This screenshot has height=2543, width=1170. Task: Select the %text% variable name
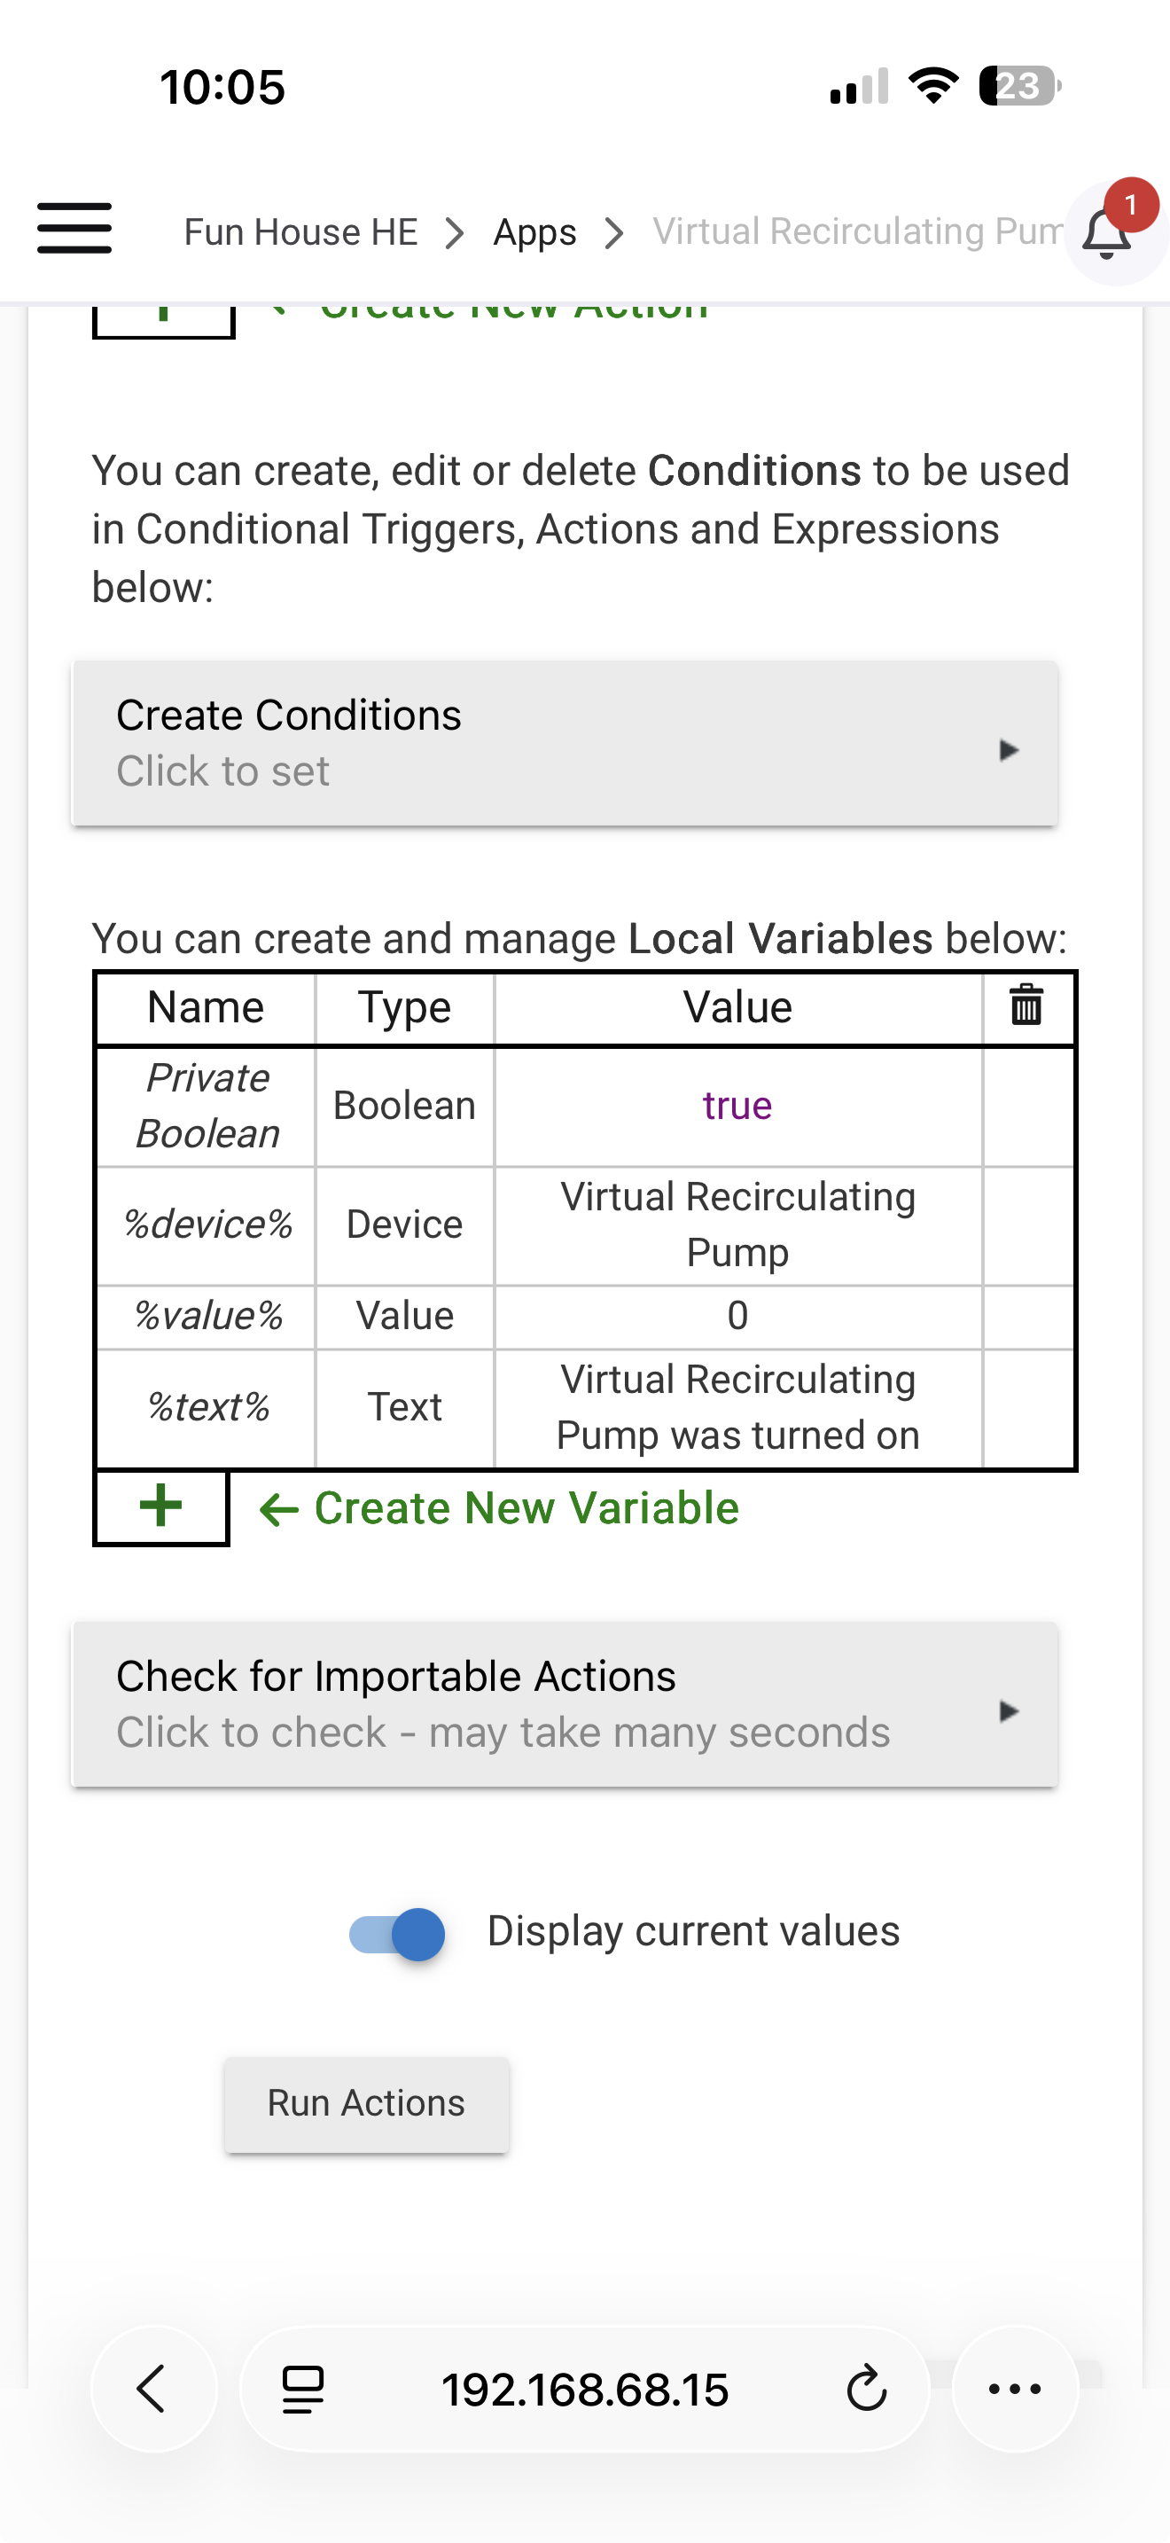point(207,1407)
